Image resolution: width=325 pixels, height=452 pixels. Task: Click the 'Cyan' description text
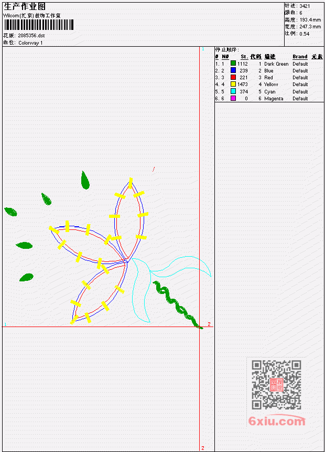(270, 92)
